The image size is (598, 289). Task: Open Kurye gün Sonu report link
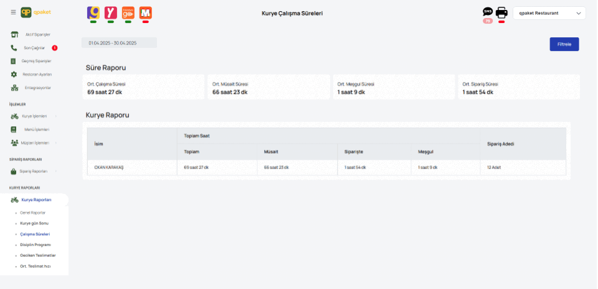click(34, 223)
